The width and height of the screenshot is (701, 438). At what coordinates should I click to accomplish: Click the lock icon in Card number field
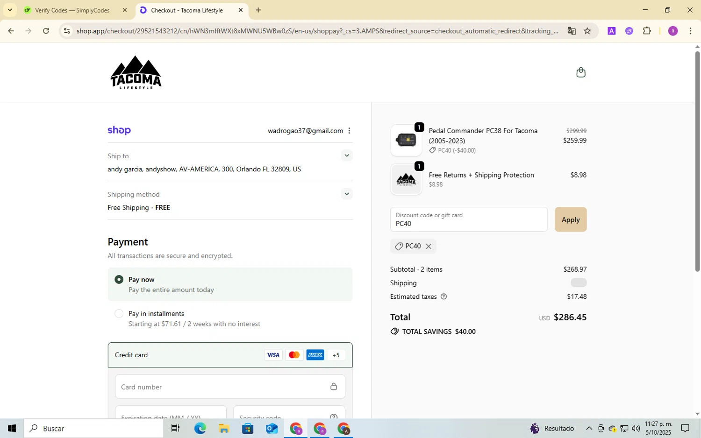[x=334, y=387]
